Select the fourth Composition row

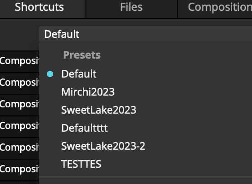pos(19,126)
